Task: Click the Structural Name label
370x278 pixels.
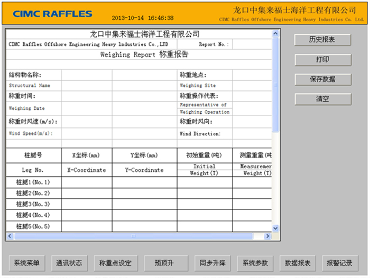Action: (30, 85)
